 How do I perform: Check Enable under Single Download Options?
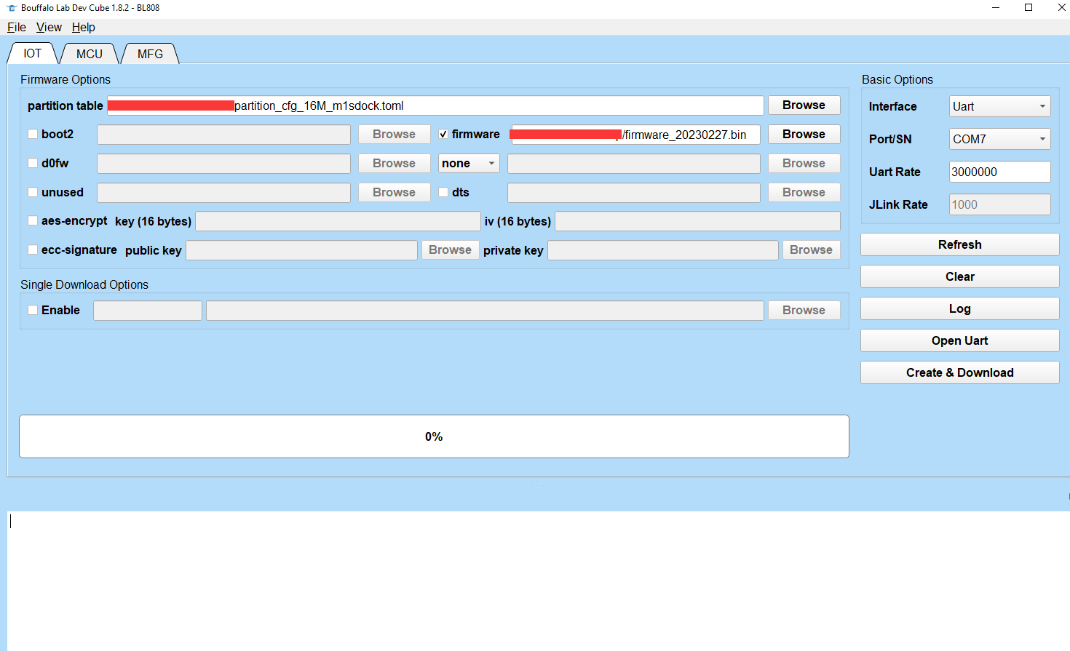point(33,310)
